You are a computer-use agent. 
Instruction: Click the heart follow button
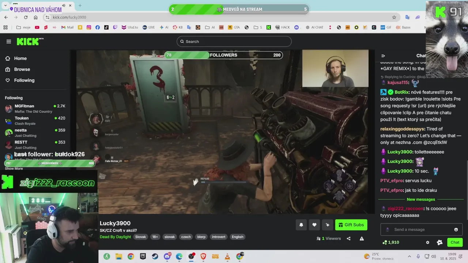[x=314, y=225]
